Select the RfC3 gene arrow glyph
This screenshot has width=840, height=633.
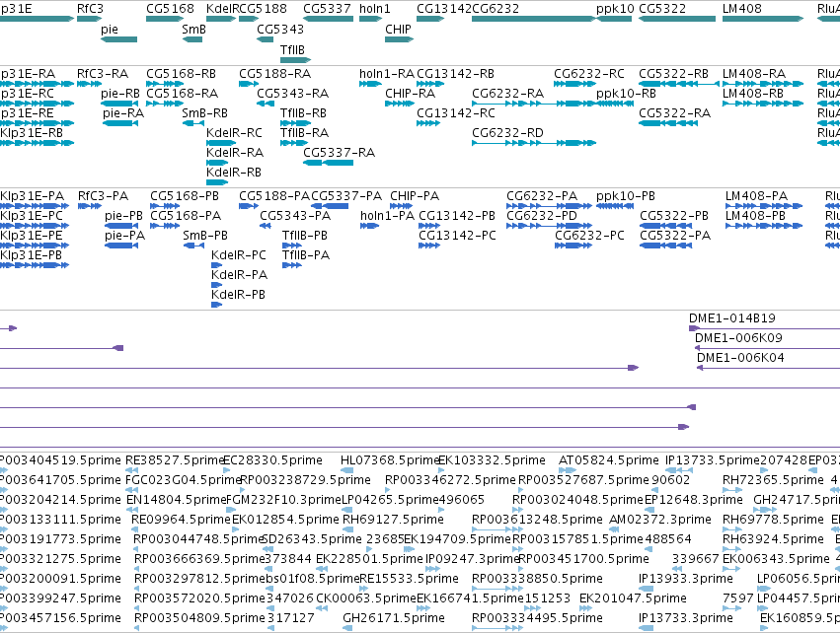pyautogui.click(x=90, y=19)
